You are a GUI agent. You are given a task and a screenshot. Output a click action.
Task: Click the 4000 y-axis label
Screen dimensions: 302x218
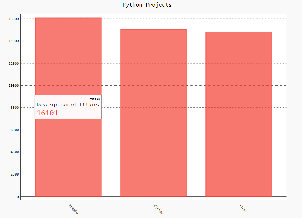tap(14, 152)
